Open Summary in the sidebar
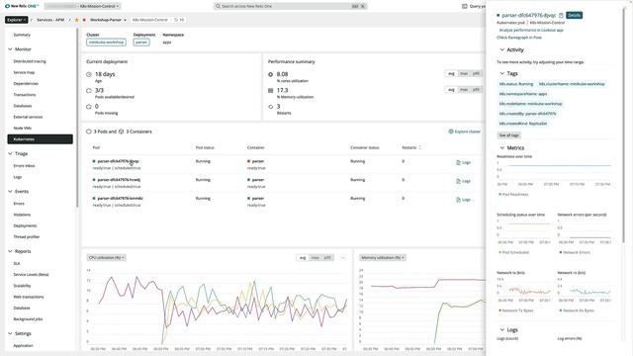633x356 pixels. point(22,35)
